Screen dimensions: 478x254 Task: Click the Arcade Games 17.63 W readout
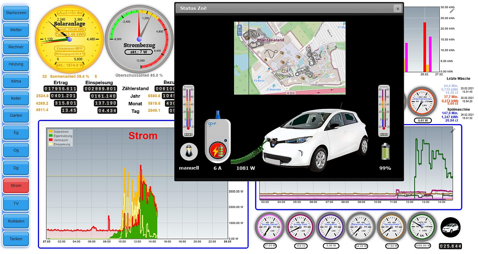pos(269,245)
